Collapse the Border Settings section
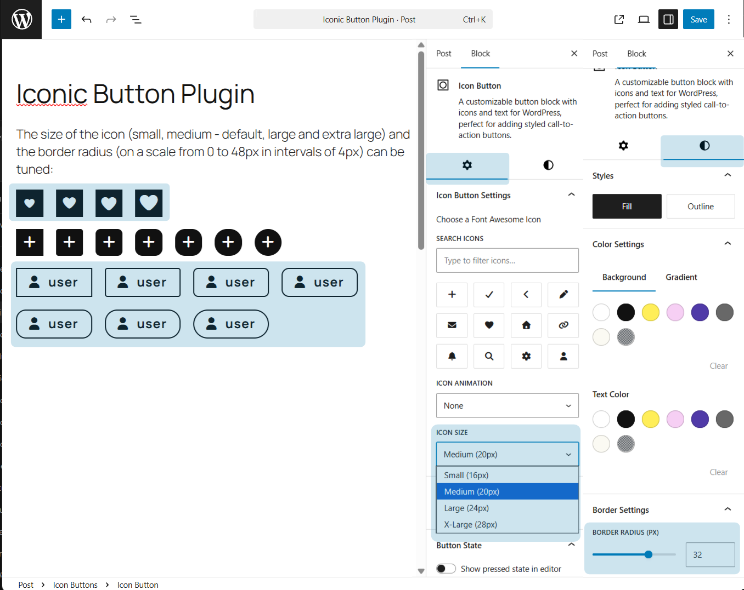Viewport: 744px width, 590px height. (x=728, y=509)
